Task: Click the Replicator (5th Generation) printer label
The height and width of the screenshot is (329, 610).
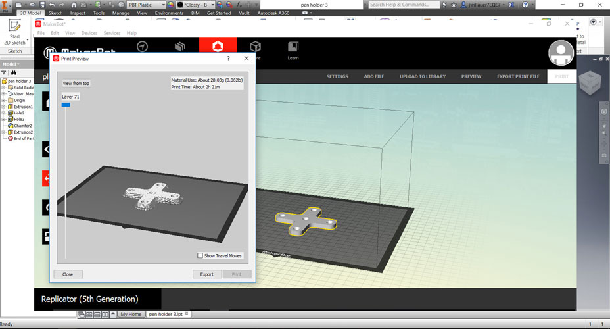Action: click(x=90, y=299)
